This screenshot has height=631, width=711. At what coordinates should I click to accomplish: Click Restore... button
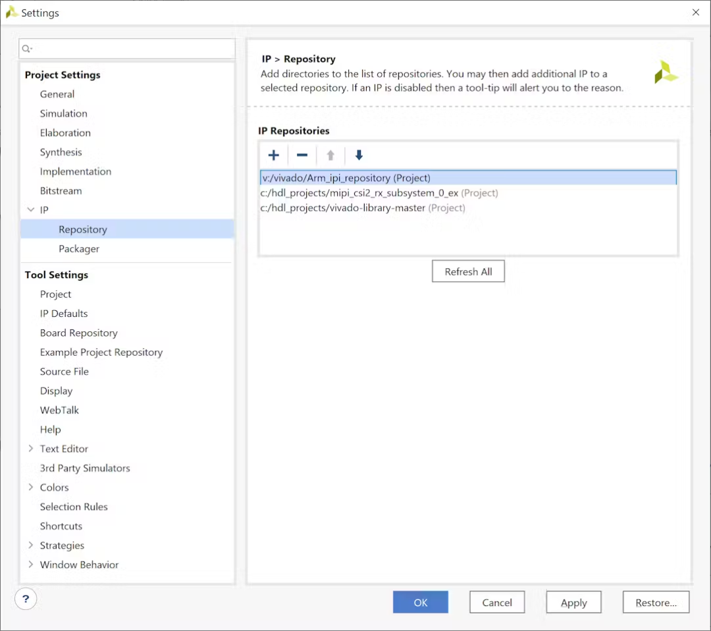click(x=656, y=602)
